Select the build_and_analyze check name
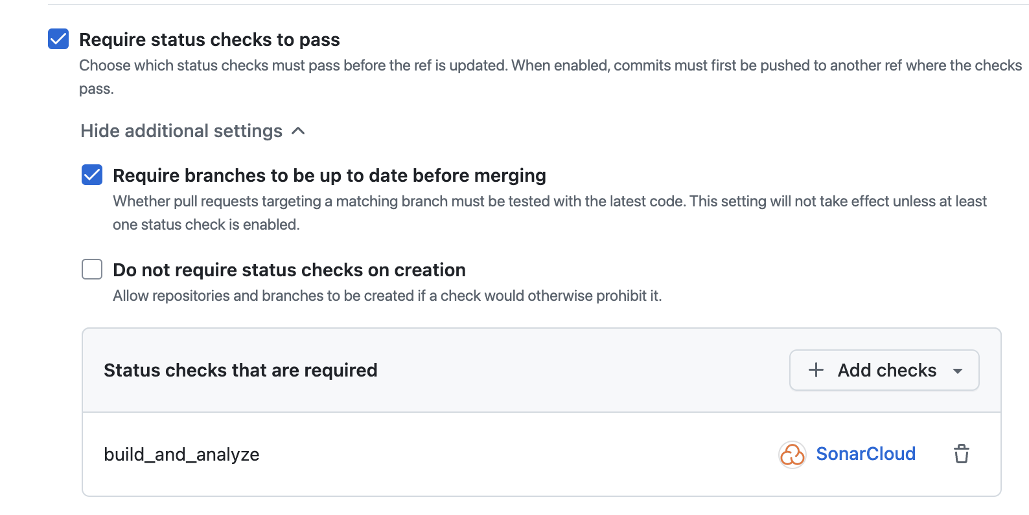1029x515 pixels. [181, 454]
